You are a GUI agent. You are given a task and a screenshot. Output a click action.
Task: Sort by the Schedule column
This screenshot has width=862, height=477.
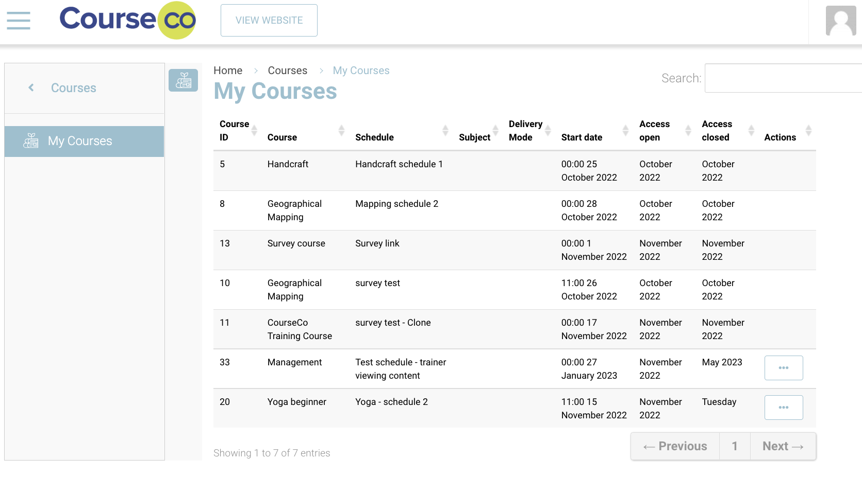[x=445, y=131]
